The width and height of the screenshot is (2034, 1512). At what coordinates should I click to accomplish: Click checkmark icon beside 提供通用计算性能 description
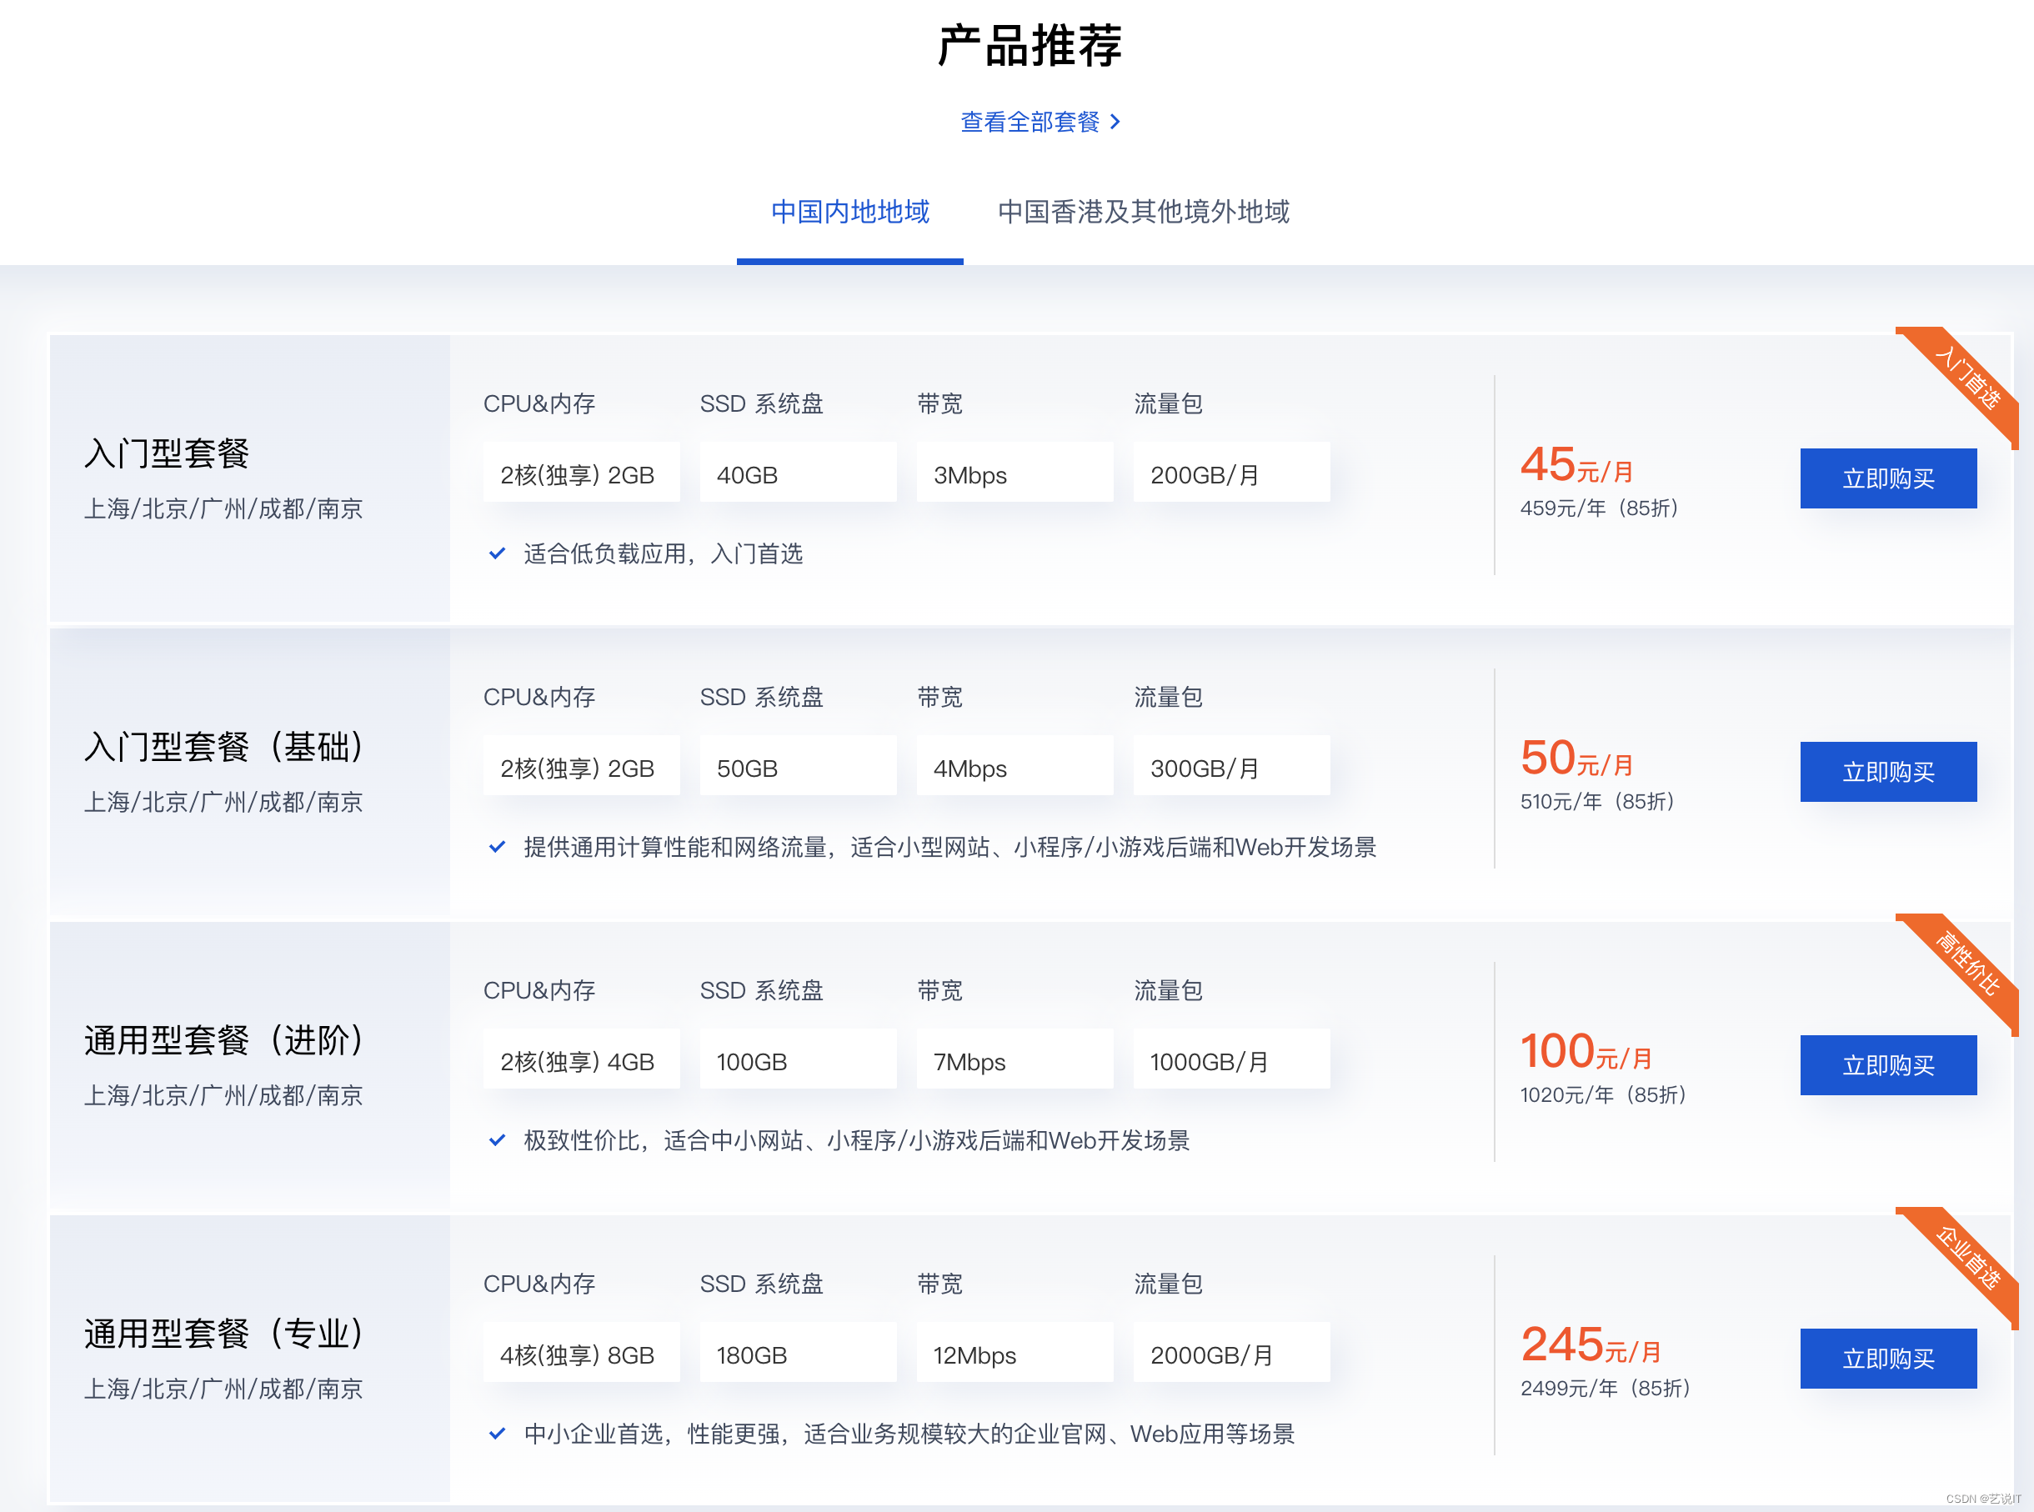pos(497,847)
